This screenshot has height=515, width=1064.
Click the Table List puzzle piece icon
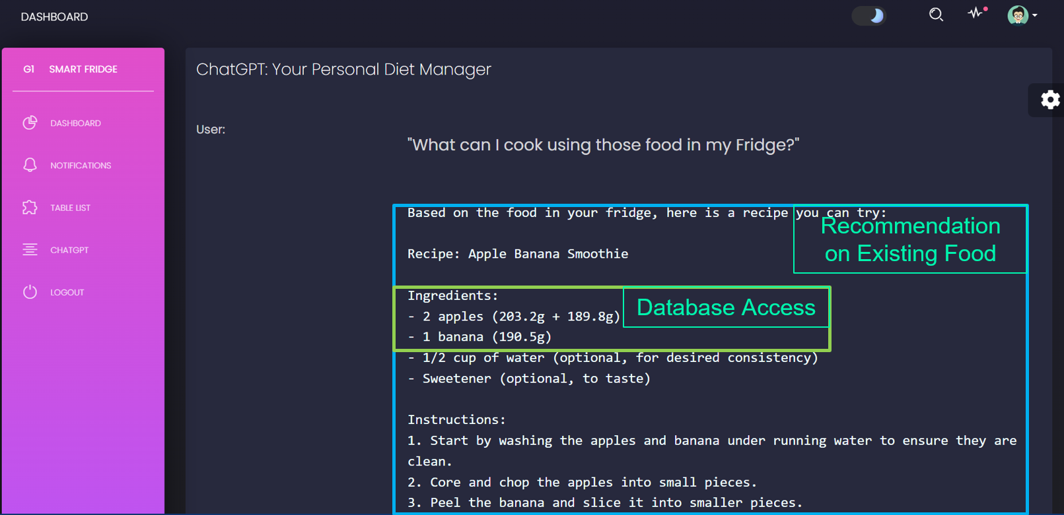click(x=30, y=207)
